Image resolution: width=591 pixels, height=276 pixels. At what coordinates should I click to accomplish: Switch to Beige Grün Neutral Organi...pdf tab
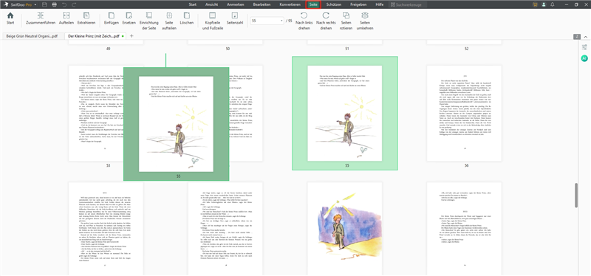pos(33,36)
